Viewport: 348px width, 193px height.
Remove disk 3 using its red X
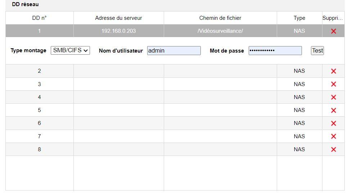[333, 84]
